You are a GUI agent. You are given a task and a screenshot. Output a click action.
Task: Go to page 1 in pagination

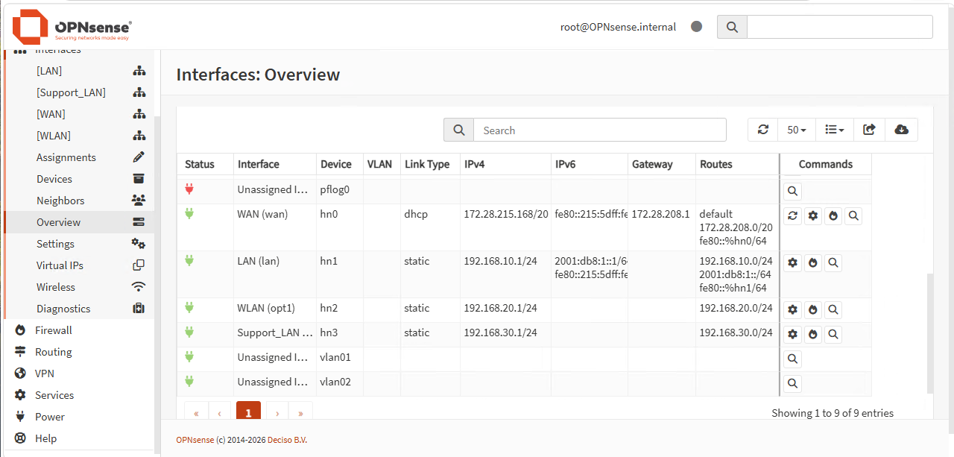click(x=248, y=412)
